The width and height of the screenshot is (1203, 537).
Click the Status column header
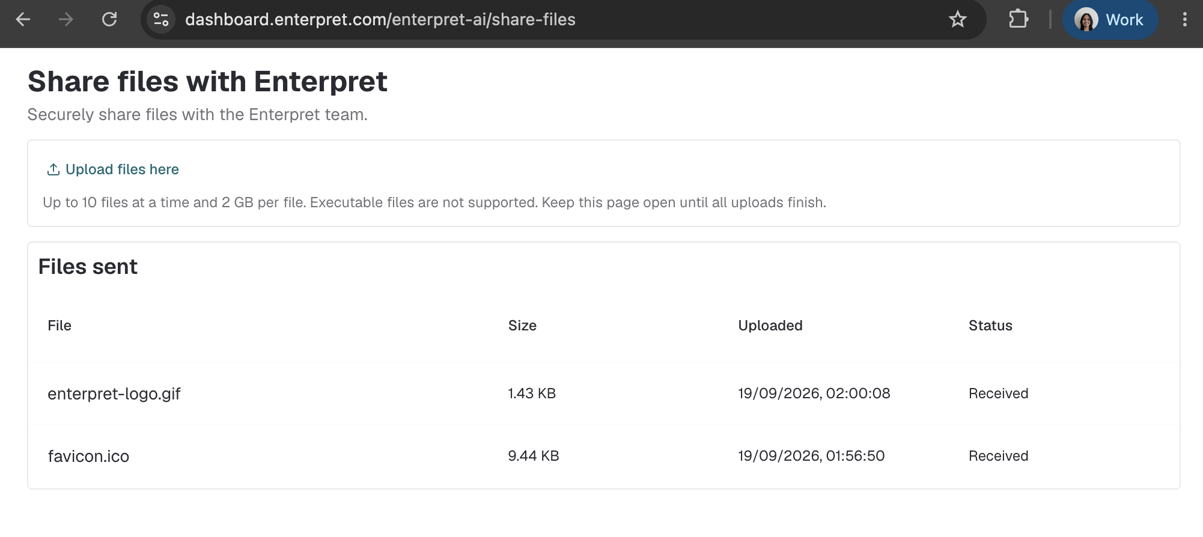[990, 326]
